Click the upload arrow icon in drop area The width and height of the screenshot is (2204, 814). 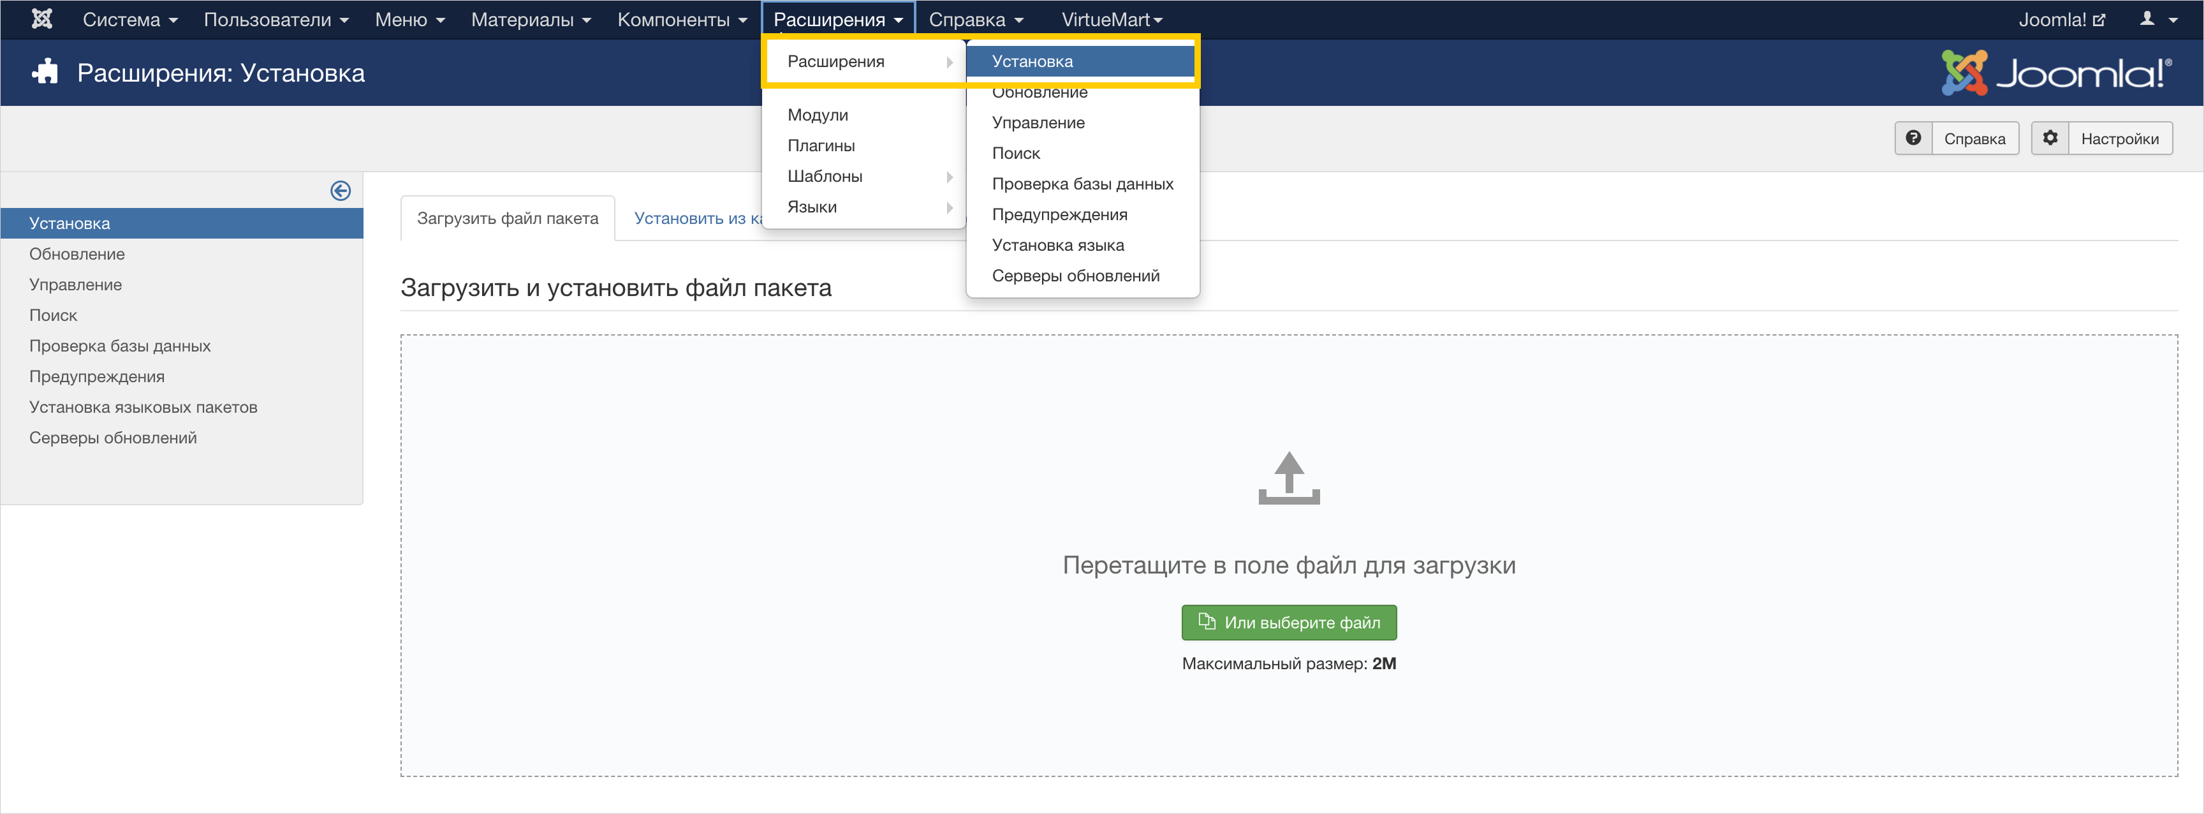coord(1288,478)
